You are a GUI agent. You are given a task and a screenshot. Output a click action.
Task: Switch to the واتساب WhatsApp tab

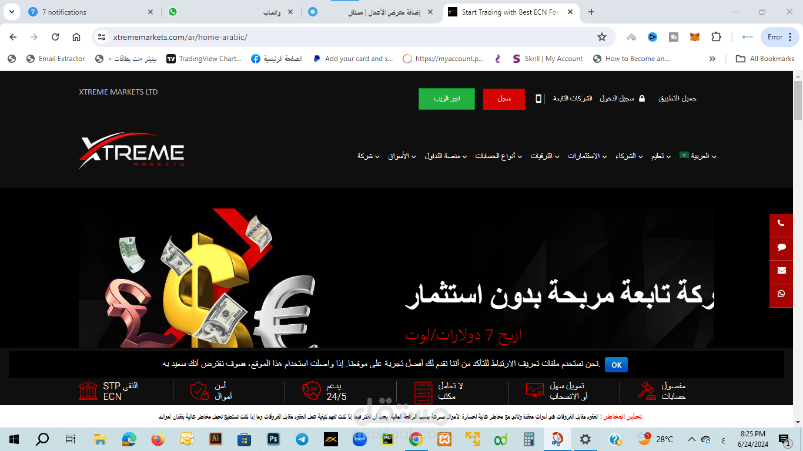point(232,12)
